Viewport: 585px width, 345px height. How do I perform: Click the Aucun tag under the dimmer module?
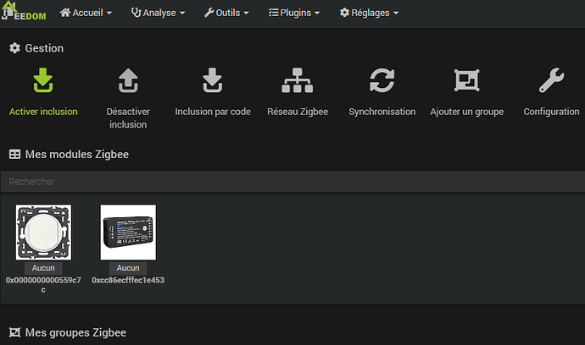coord(43,268)
